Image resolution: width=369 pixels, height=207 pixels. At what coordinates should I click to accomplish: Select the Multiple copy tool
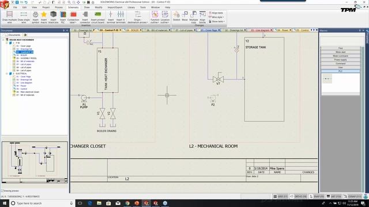click(x=194, y=17)
